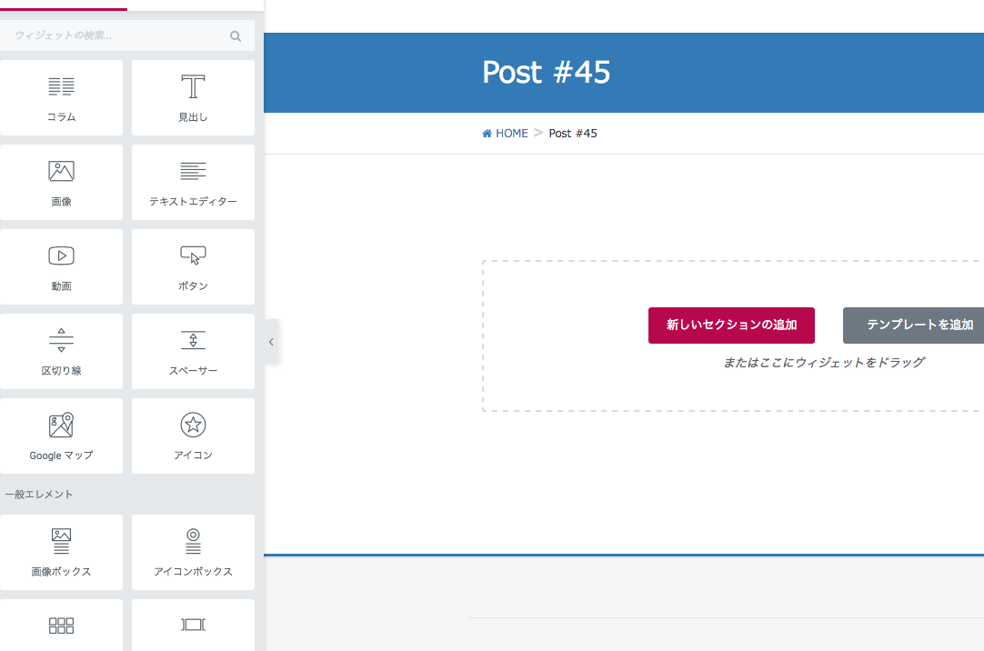The image size is (984, 651).
Task: Select the コラム columns widget
Action: tap(62, 98)
